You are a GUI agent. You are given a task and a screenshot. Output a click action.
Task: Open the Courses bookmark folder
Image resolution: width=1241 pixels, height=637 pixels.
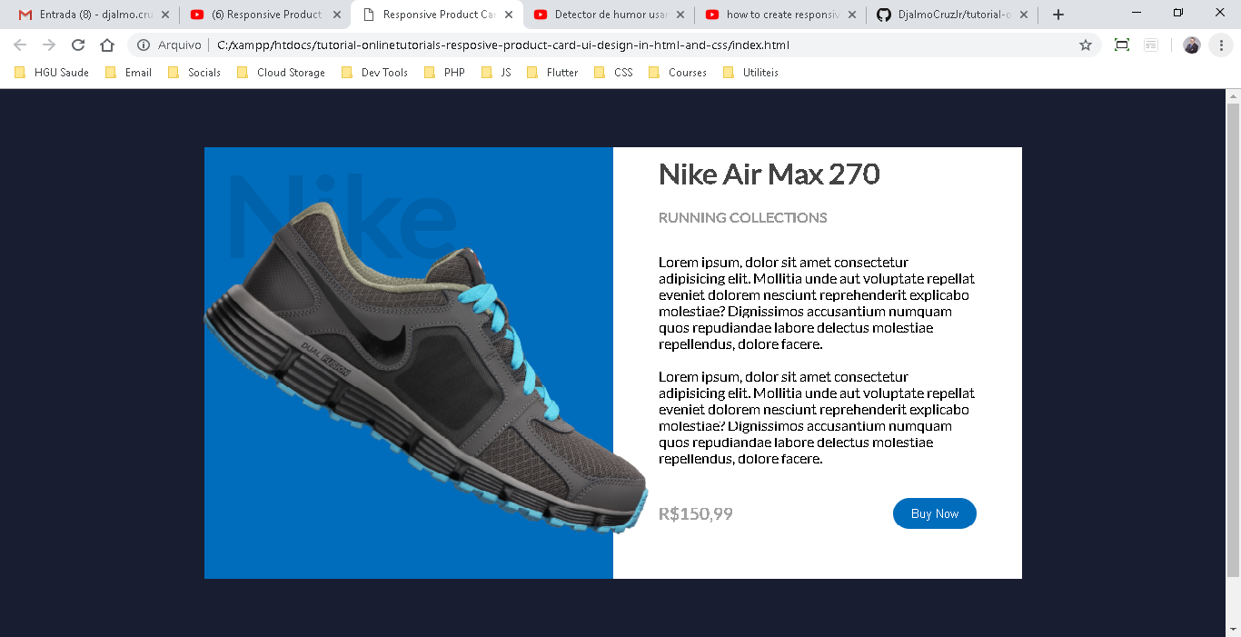tap(678, 73)
